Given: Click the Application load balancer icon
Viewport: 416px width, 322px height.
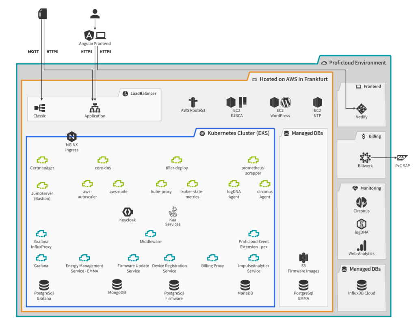Looking at the screenshot, I should click(x=95, y=108).
